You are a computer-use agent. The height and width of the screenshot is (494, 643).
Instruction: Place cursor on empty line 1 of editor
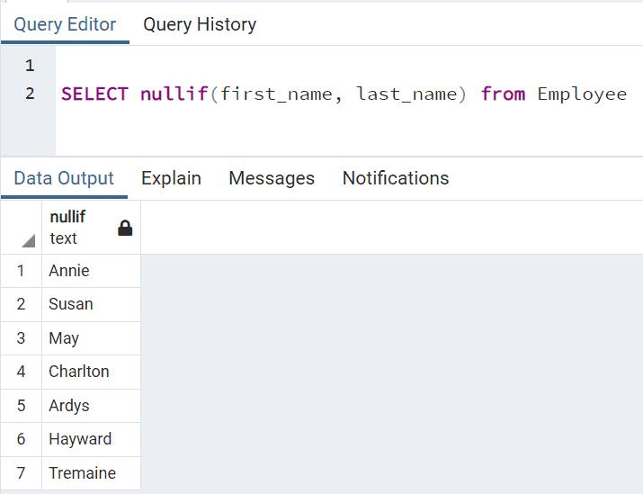[270, 66]
